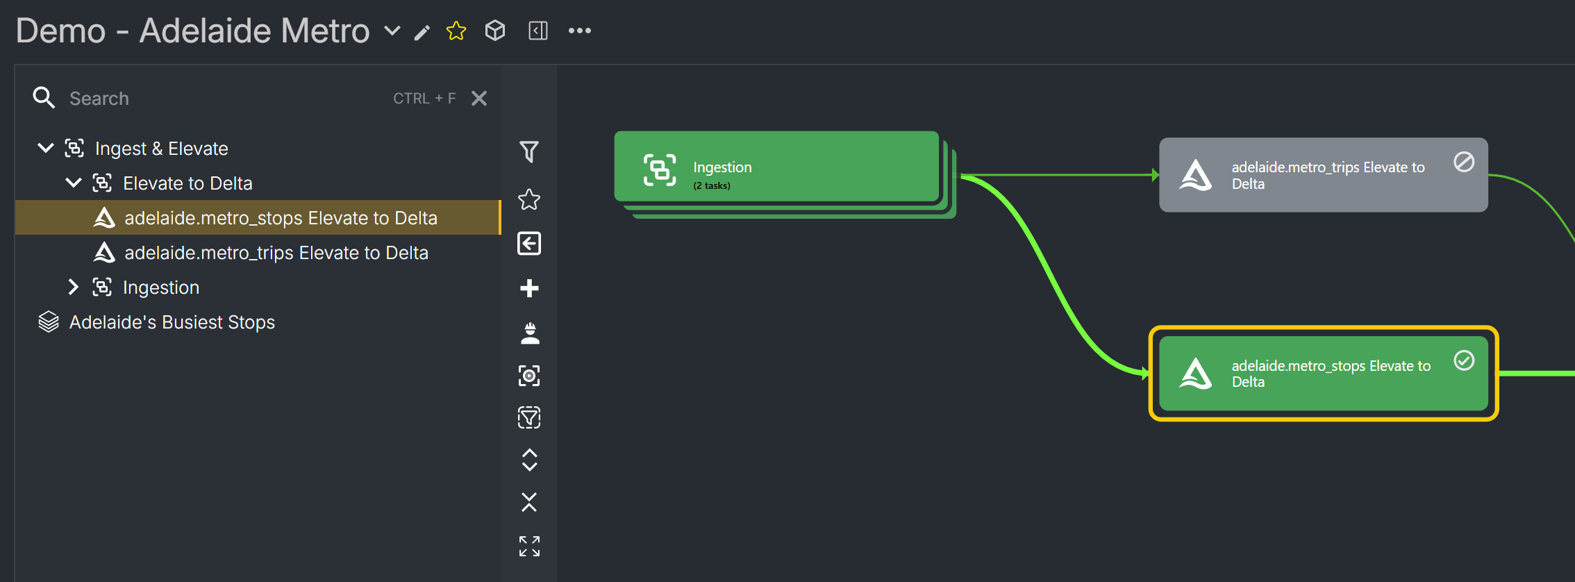Toggle the disabled status icon on trips node
The width and height of the screenshot is (1575, 582).
(x=1464, y=163)
